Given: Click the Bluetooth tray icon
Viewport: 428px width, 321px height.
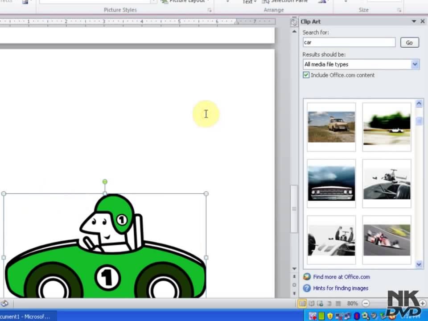Looking at the screenshot, I should pyautogui.click(x=357, y=317).
